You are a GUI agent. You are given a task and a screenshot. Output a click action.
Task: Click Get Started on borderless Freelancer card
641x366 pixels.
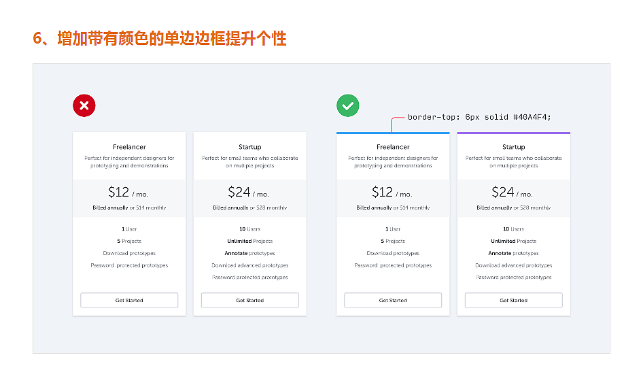pyautogui.click(x=129, y=300)
